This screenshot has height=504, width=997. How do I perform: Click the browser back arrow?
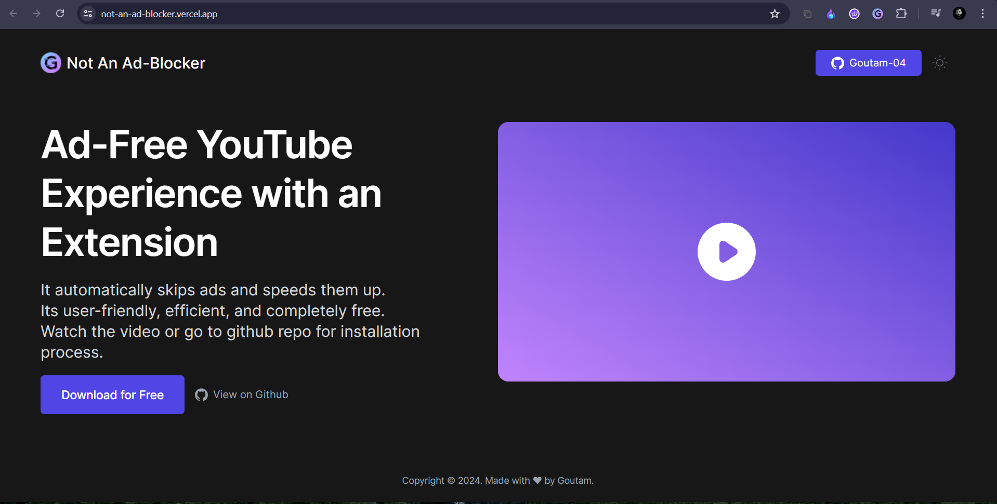[x=14, y=13]
